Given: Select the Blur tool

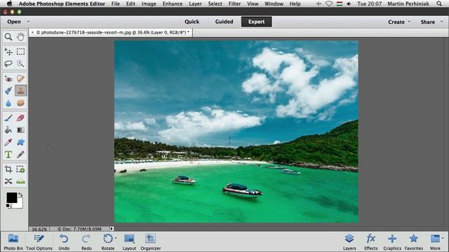Looking at the screenshot, I should coord(8,103).
